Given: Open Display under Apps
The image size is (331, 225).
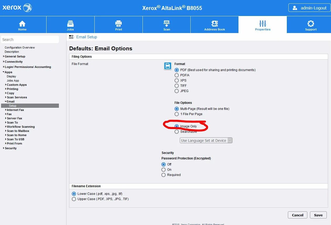Looking at the screenshot, I should 11,76.
